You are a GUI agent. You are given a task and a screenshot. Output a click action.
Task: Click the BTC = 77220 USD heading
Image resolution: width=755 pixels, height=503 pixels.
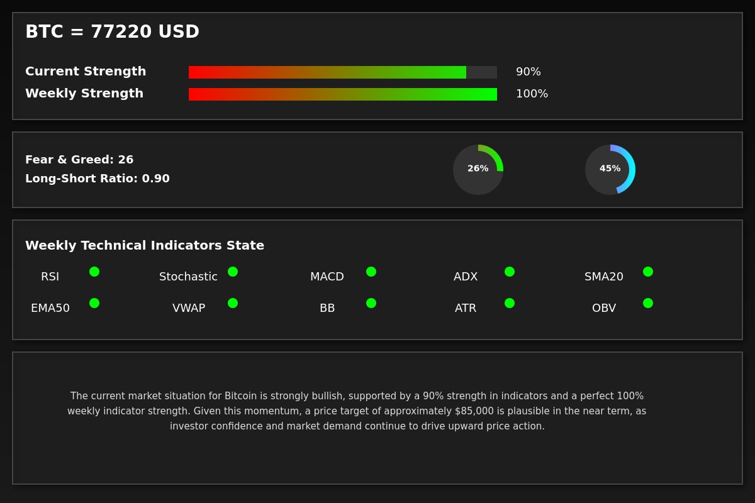click(x=112, y=32)
